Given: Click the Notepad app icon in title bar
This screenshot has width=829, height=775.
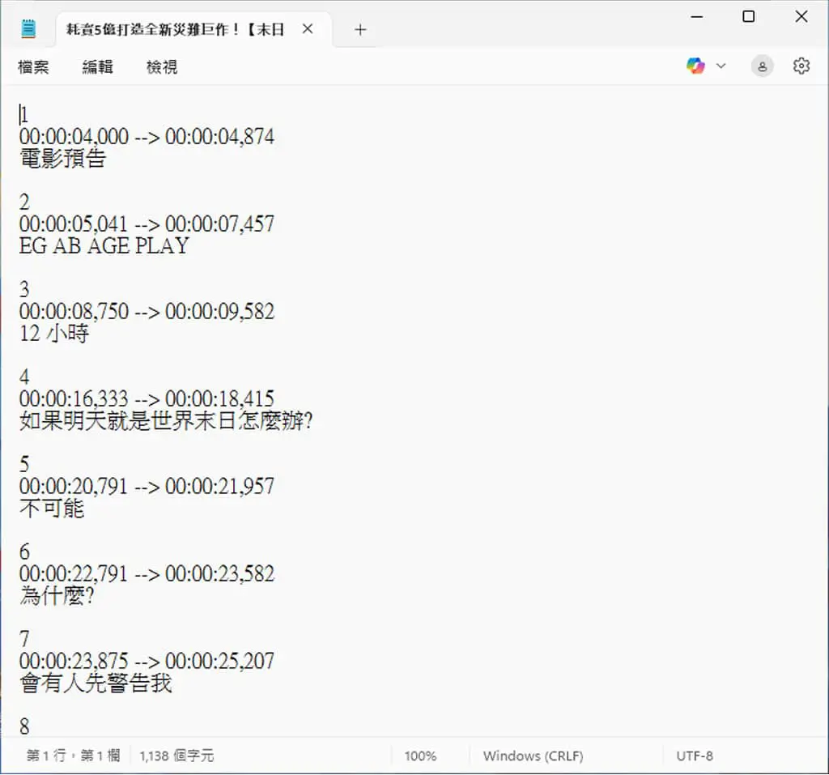Looking at the screenshot, I should (x=28, y=28).
